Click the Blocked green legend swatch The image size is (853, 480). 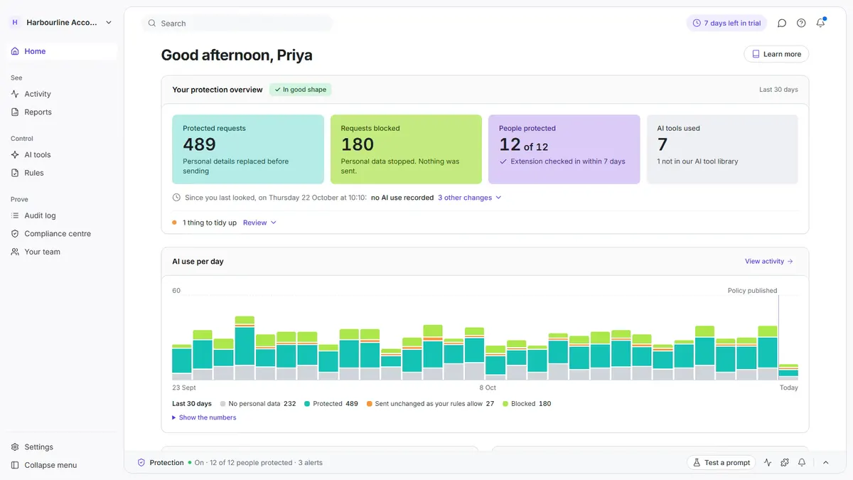[x=505, y=404]
